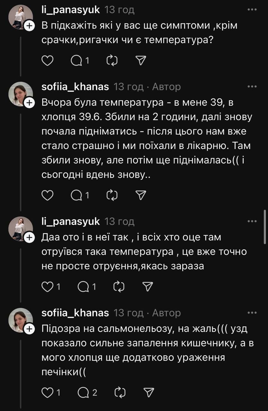The height and width of the screenshot is (411, 268).
Task: Reply to li_panasyuk's "якась зараза" comment
Action: 84,287
